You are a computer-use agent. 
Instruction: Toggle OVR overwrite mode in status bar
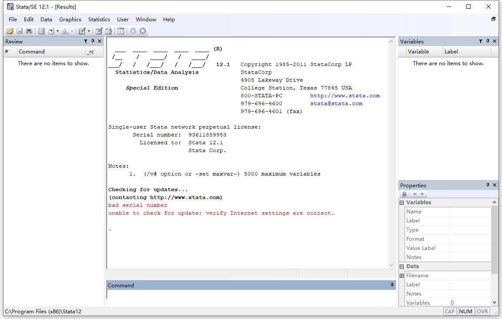point(482,311)
